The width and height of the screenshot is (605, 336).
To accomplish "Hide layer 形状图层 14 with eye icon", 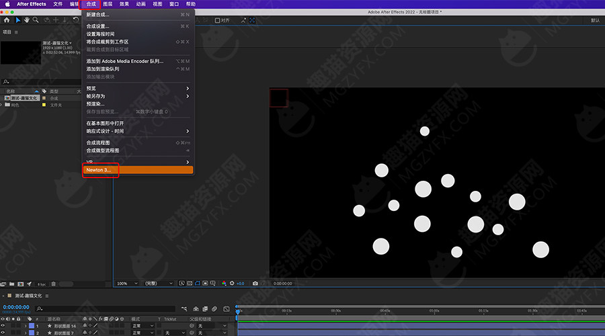I will [3, 326].
